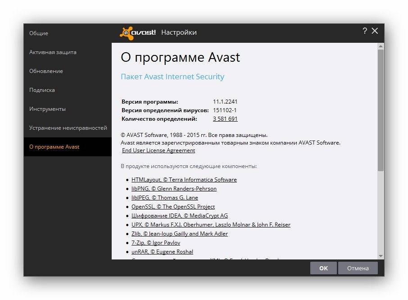
Task: Click the AVAST Software copyright line
Action: (194, 135)
